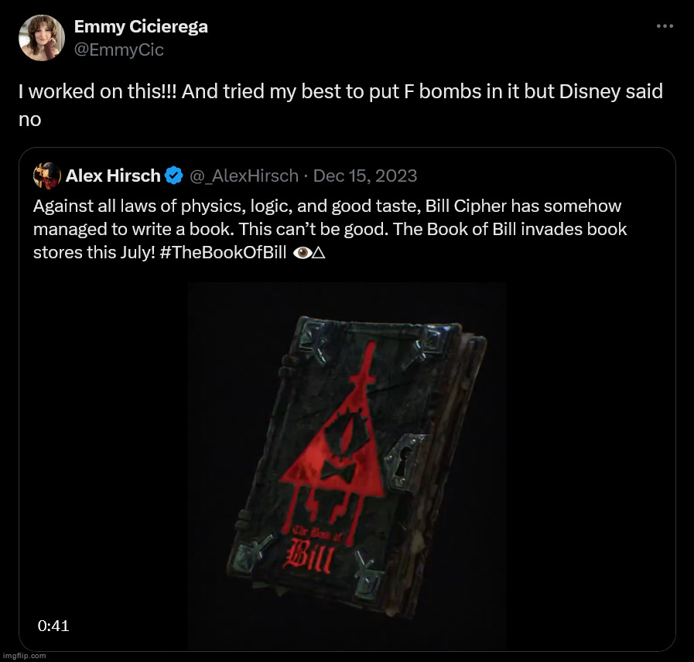Open the @_AlexHirsch handle
The width and height of the screenshot is (694, 662).
[x=244, y=176]
